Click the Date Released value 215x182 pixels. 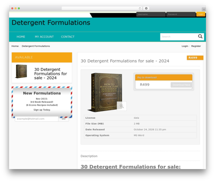pos(150,130)
